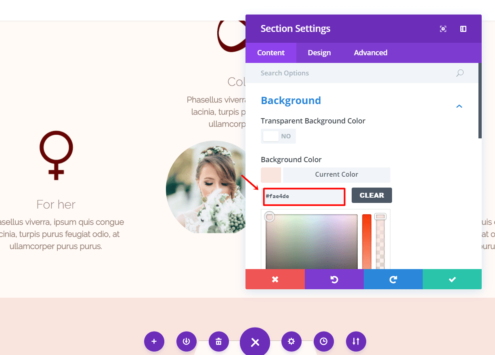Discard changes with the red X button
This screenshot has width=495, height=355.
(275, 279)
